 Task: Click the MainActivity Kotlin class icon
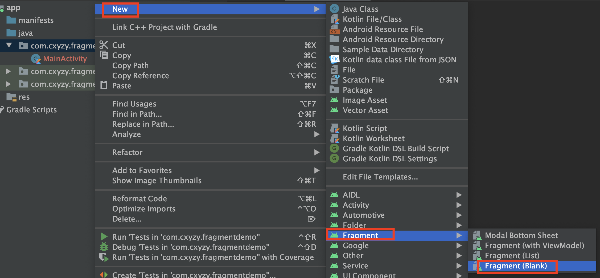pos(36,59)
